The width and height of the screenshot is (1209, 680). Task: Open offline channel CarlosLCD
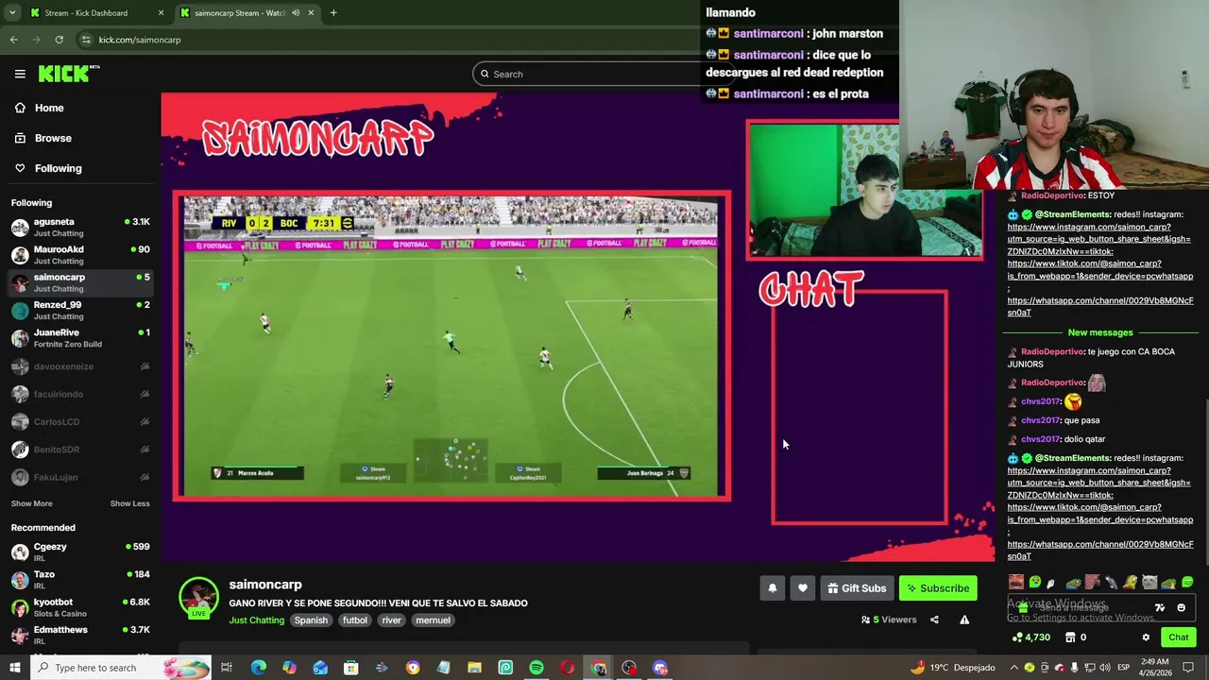pyautogui.click(x=80, y=421)
